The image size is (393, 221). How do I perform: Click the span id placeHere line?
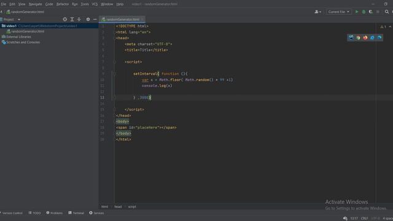tap(146, 128)
